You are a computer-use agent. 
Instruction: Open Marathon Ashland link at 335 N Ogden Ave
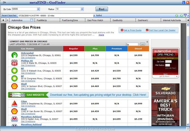pos(31,117)
